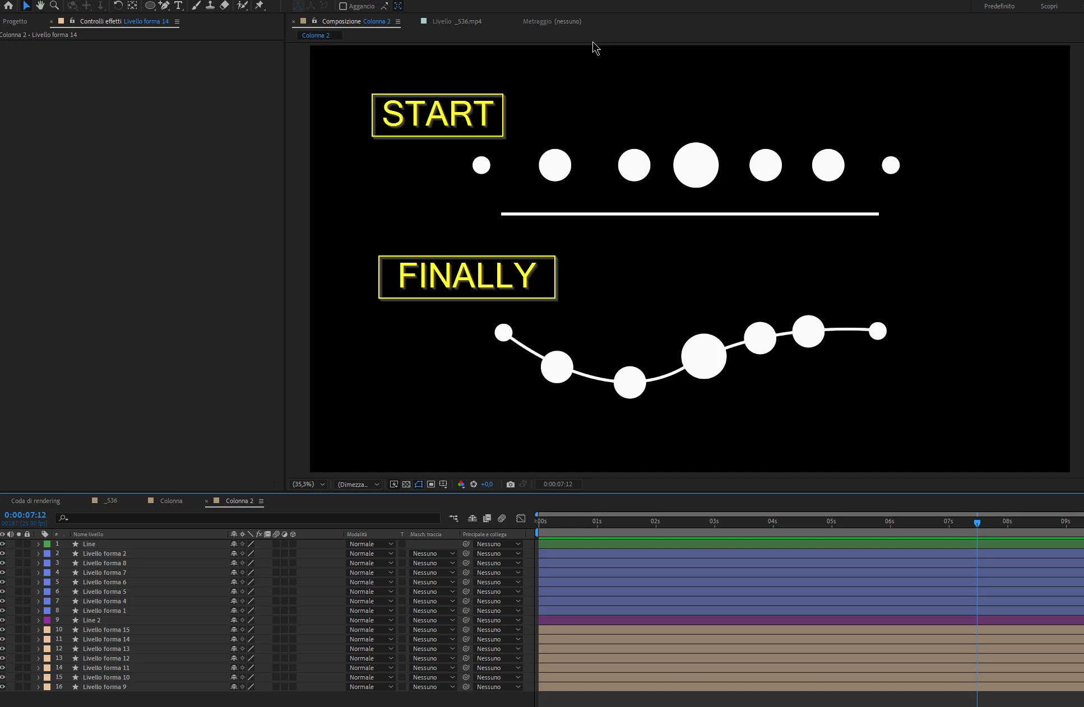This screenshot has width=1084, height=707.
Task: Select the Pen tool
Action: click(x=164, y=6)
